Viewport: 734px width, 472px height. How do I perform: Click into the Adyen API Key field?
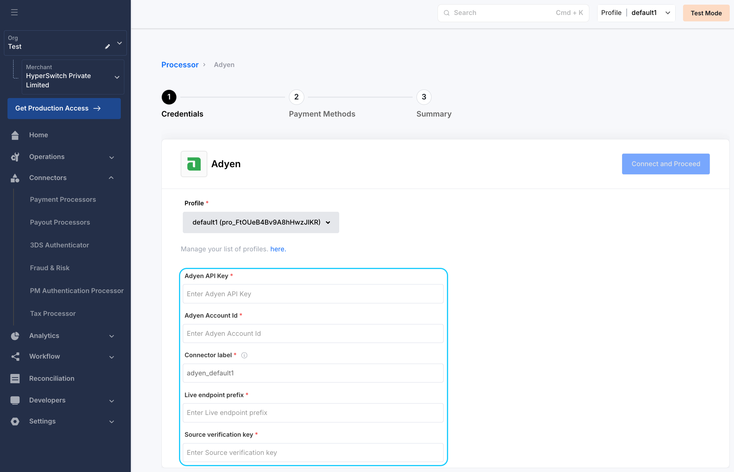(x=313, y=294)
